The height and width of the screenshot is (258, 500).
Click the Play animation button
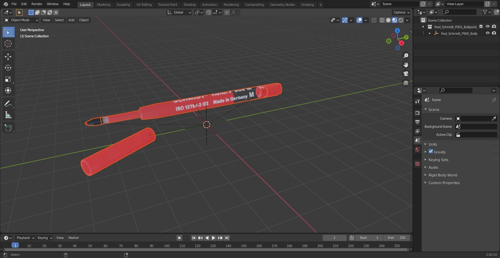214,238
